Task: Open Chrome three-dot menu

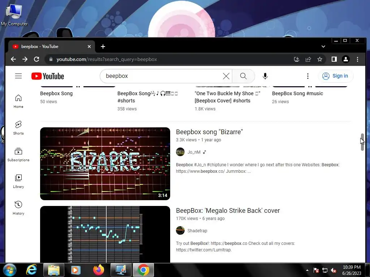Action: [357, 59]
